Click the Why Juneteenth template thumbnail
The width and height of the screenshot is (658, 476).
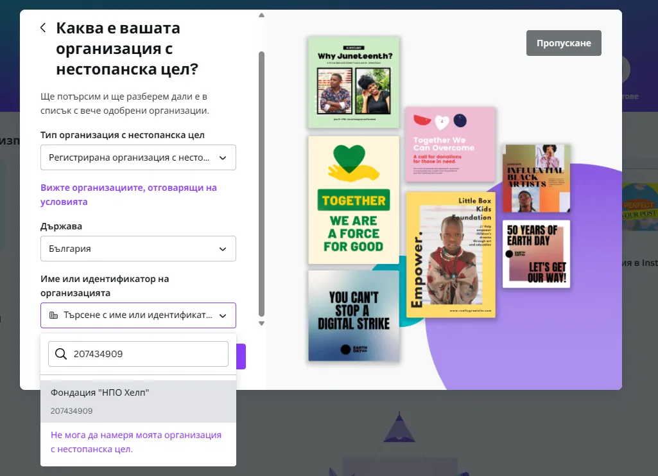click(354, 82)
